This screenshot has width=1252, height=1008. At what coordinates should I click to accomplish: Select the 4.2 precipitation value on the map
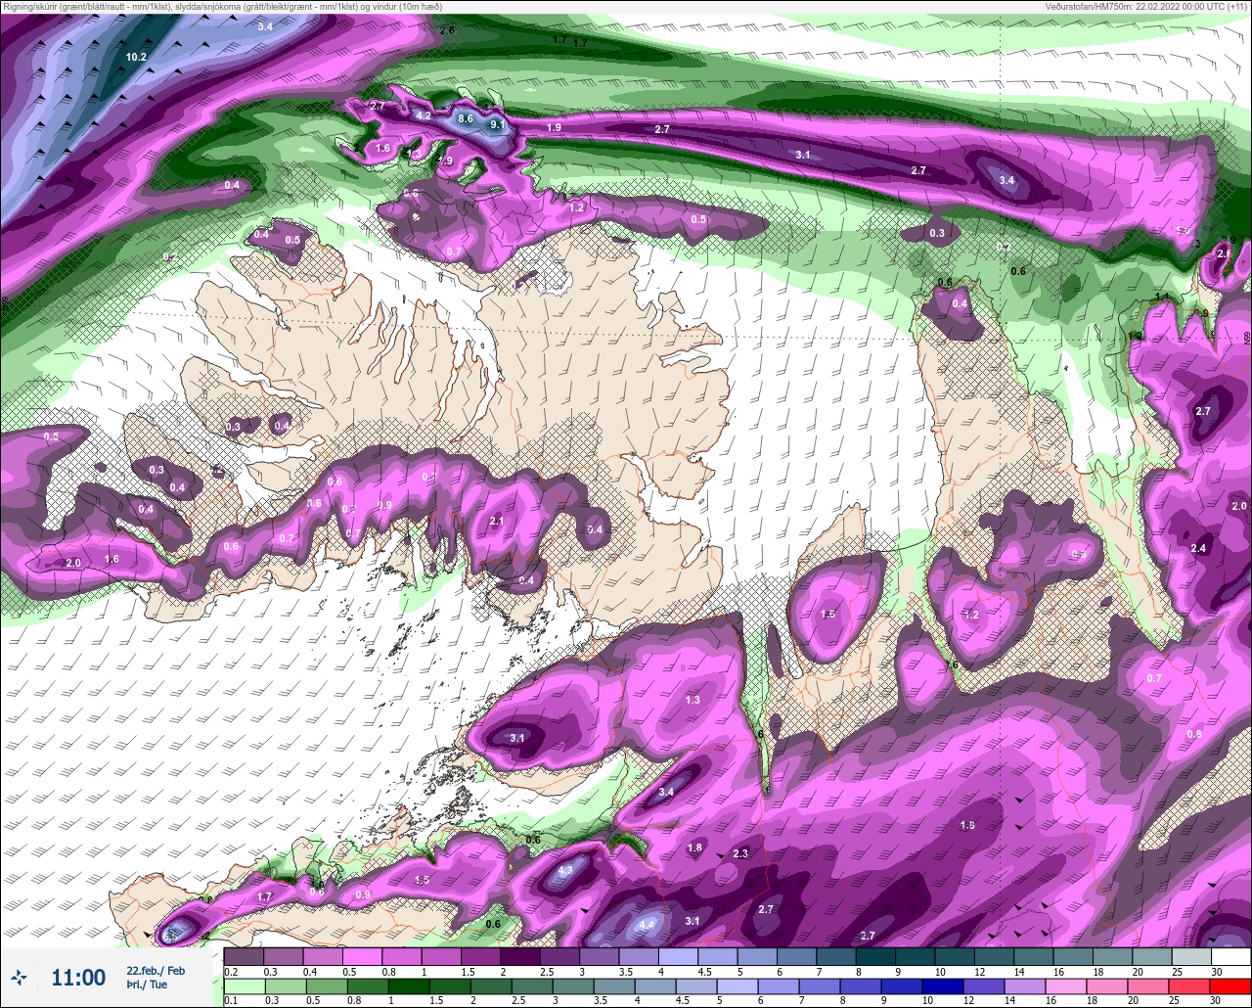pos(424,115)
